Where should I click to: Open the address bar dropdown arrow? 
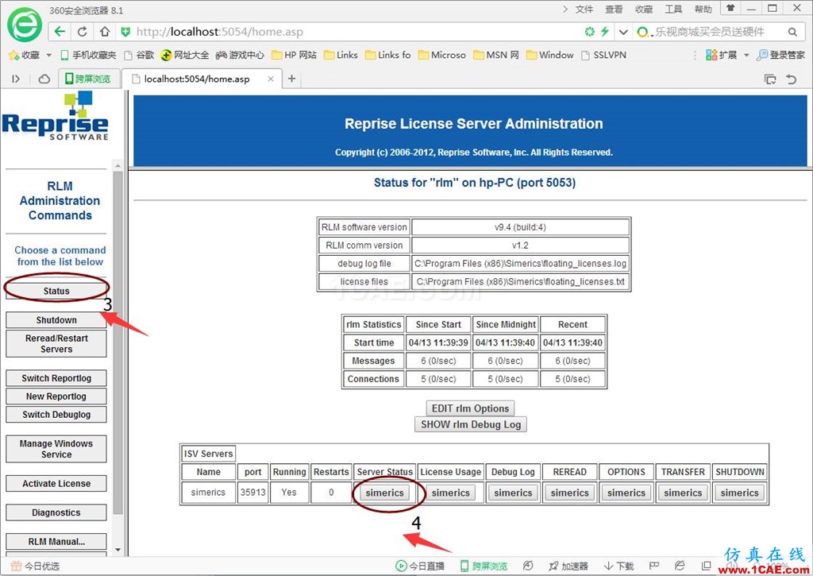(623, 32)
